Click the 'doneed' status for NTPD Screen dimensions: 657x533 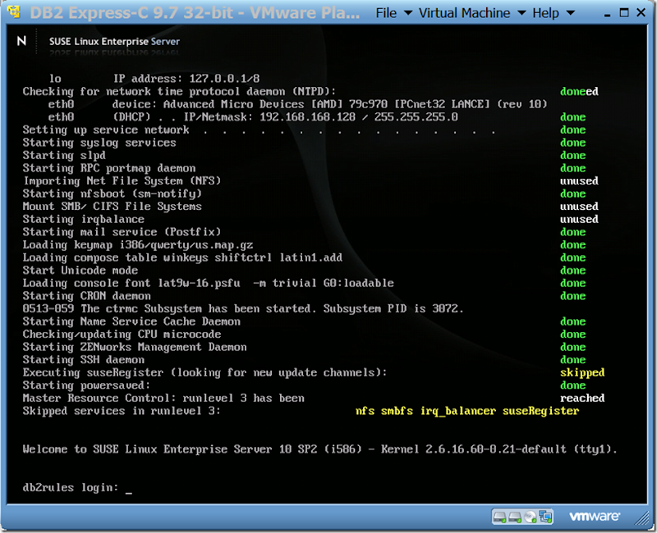click(x=579, y=92)
